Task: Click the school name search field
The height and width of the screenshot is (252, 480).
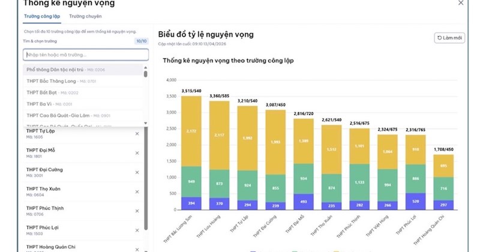Action: click(x=85, y=55)
